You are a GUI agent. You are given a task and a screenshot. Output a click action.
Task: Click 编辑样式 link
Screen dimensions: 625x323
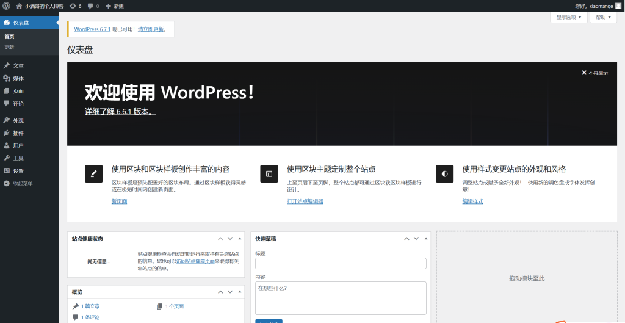click(x=473, y=201)
